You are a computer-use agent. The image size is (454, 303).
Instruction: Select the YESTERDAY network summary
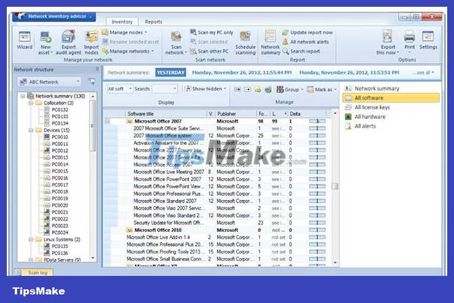pos(171,73)
